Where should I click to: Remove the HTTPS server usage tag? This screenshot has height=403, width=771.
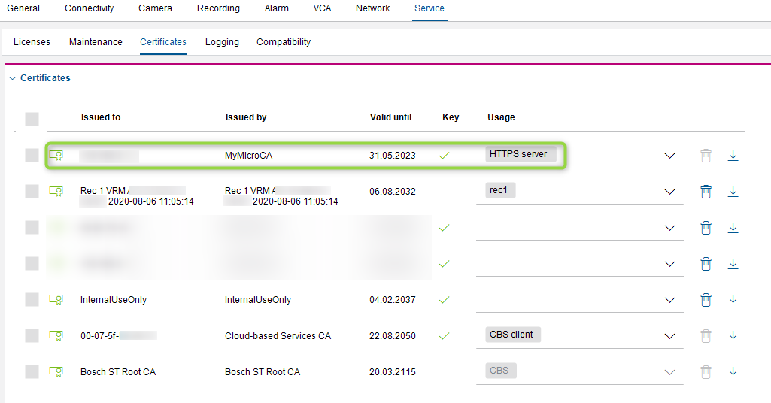(521, 154)
